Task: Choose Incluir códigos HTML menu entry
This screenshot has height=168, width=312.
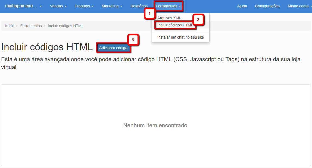Action: click(180, 25)
